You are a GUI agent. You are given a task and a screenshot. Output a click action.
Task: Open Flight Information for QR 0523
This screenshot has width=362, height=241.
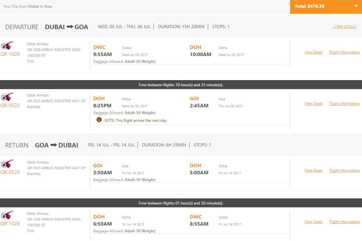click(x=344, y=170)
